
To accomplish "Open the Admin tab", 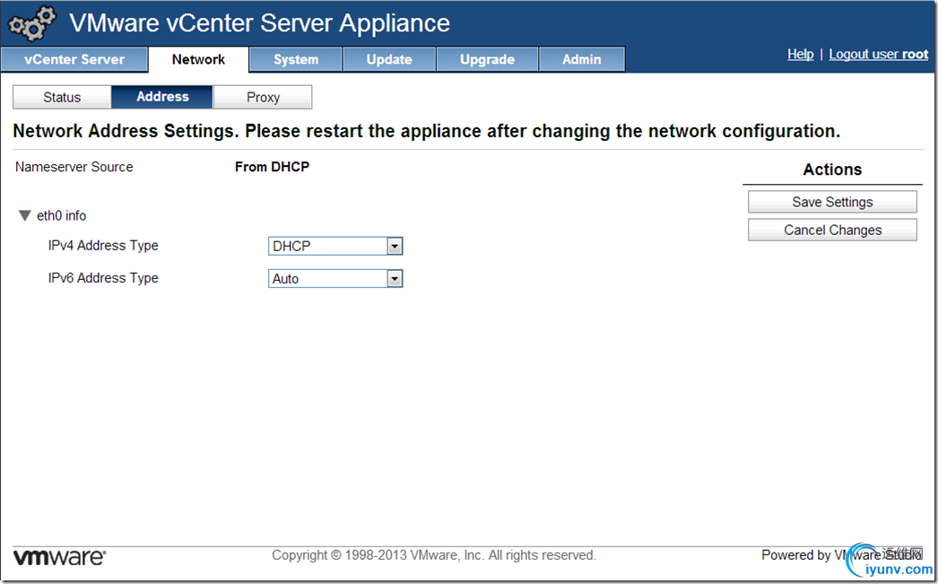I will coord(581,60).
